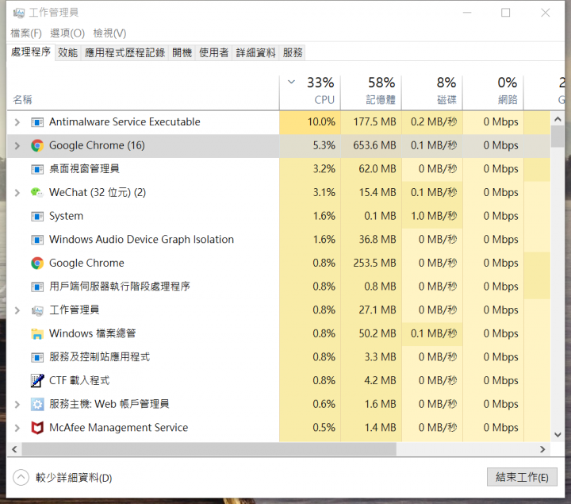The height and width of the screenshot is (504, 571).
Task: Click the Antimalware Service Executable process icon
Action: (x=37, y=122)
